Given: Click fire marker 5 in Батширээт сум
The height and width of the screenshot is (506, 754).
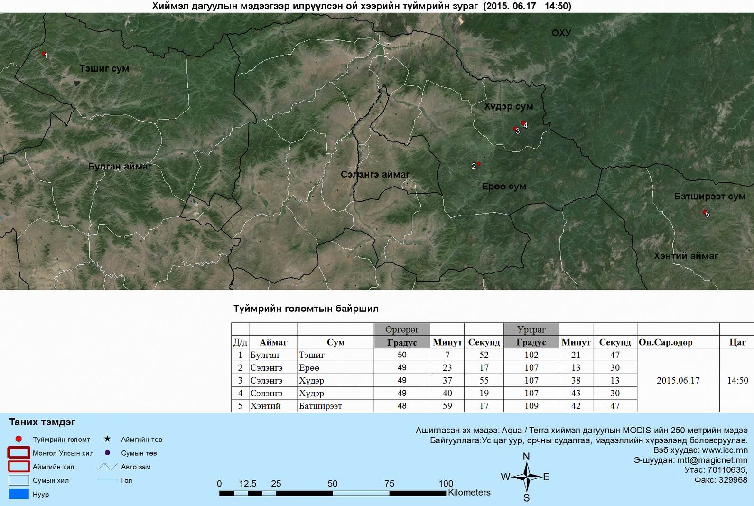Looking at the screenshot, I should (x=705, y=212).
